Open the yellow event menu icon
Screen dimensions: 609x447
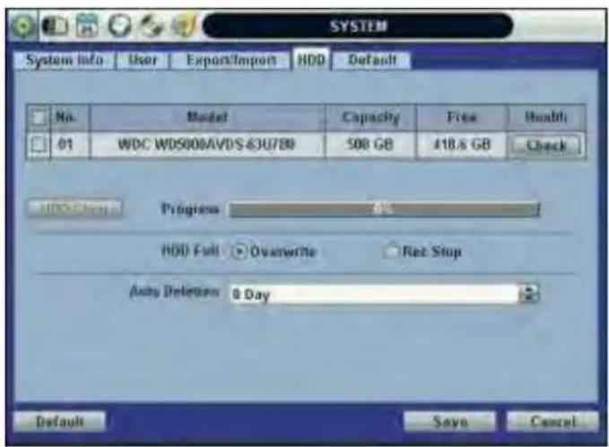coord(185,26)
